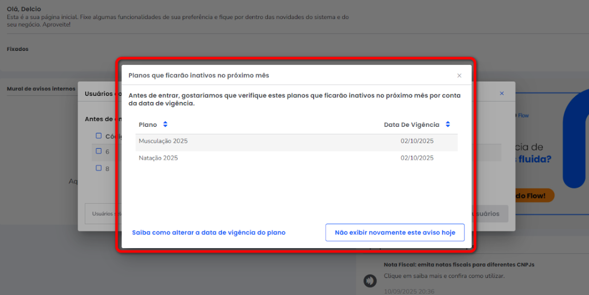This screenshot has width=589, height=295.
Task: Click the Usuários selected field at bottom
Action: pyautogui.click(x=100, y=214)
